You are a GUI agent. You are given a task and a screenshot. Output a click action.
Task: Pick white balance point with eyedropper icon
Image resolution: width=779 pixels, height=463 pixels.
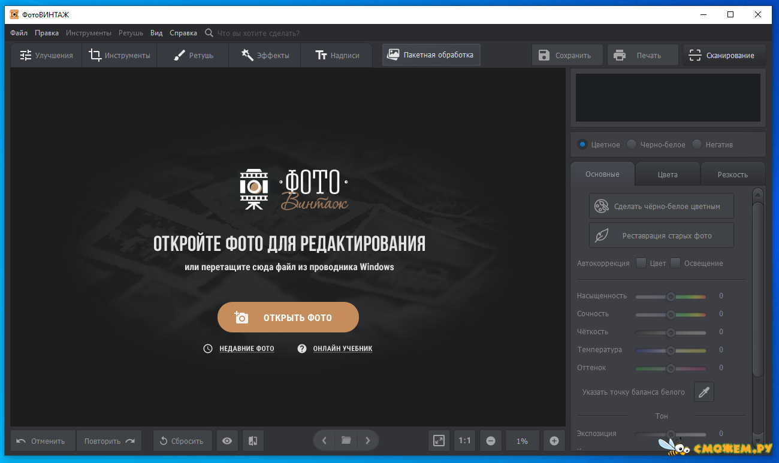tap(704, 392)
